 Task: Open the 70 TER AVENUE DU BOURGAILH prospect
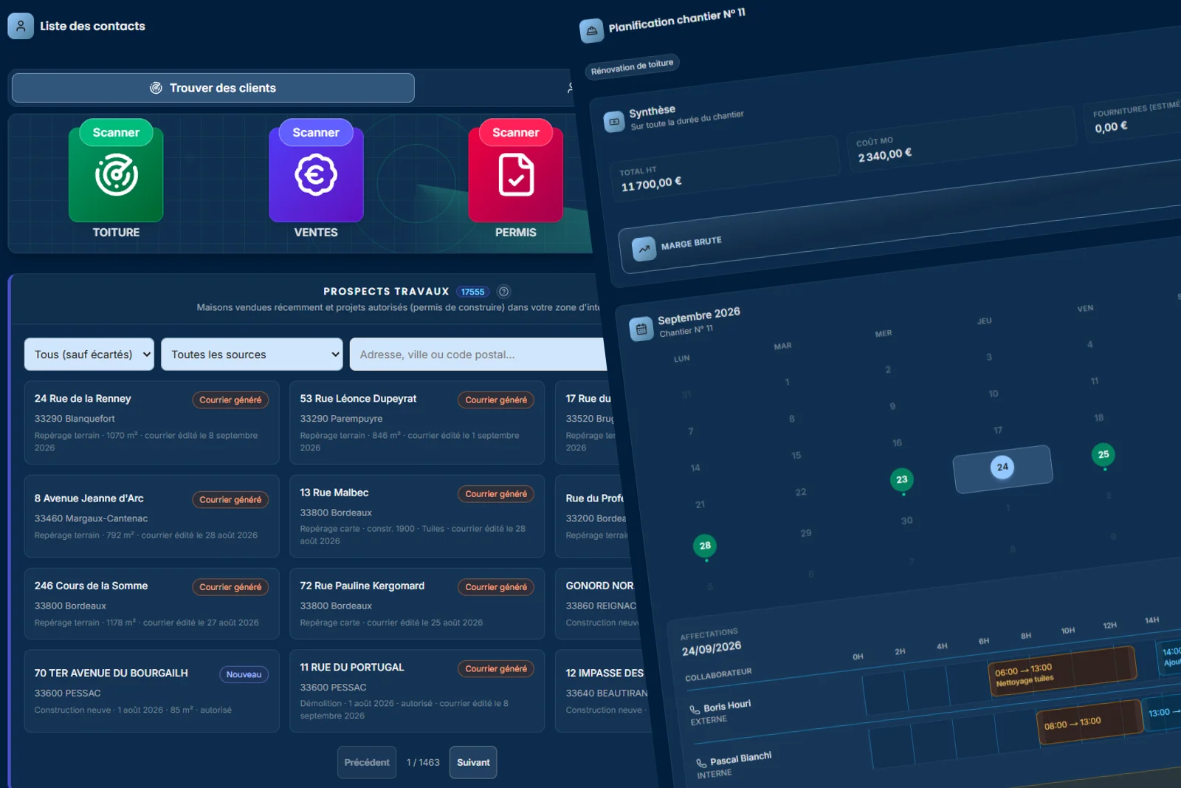(152, 691)
